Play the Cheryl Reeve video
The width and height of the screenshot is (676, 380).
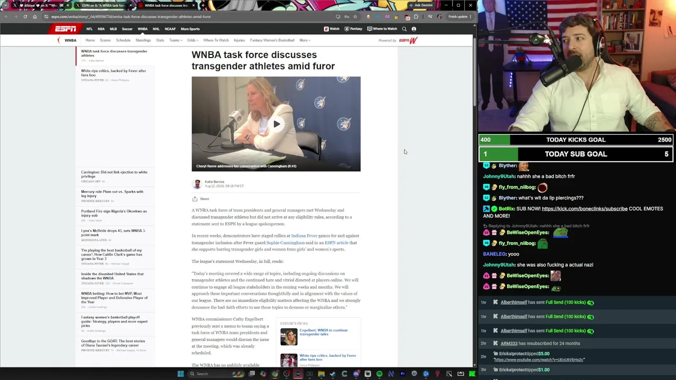(x=276, y=124)
